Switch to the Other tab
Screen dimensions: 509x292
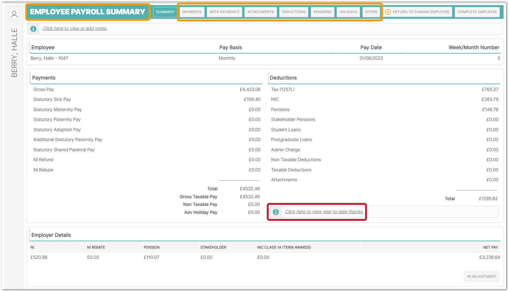point(371,12)
